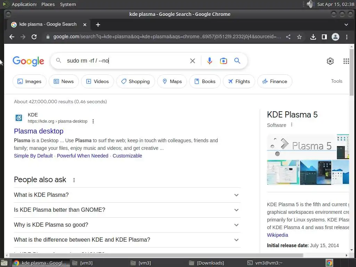Open the Applications menu
The width and height of the screenshot is (356, 267).
coord(24,4)
